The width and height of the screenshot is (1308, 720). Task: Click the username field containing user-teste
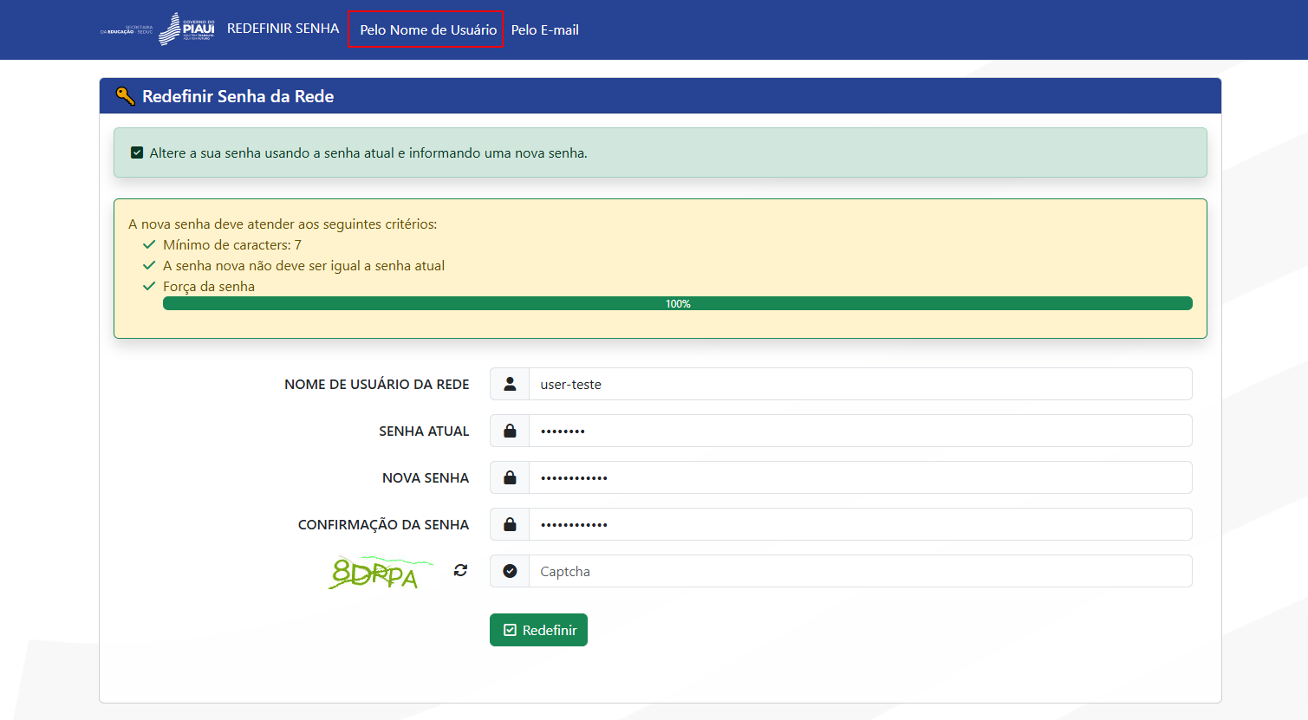(x=859, y=384)
